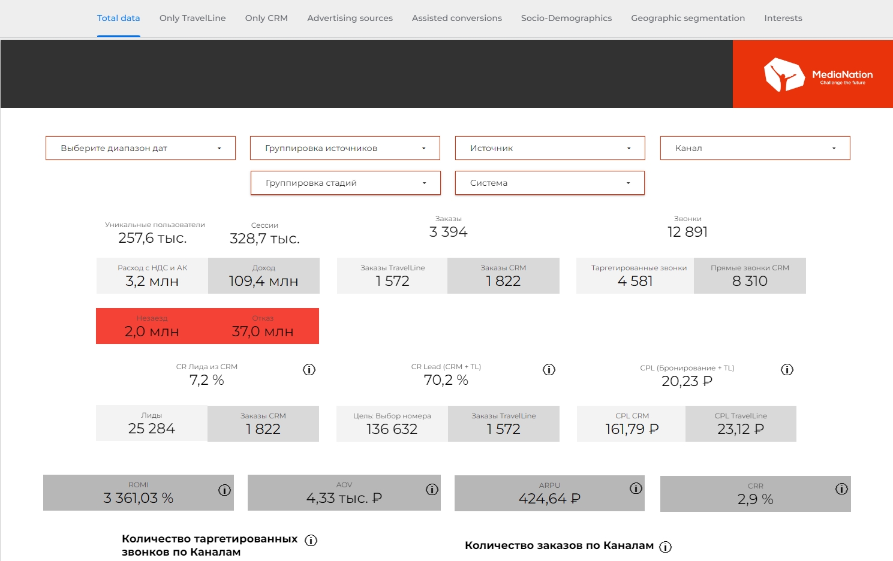Click the 70,2 % CR Lead value
This screenshot has height=561, width=893.
click(x=446, y=380)
